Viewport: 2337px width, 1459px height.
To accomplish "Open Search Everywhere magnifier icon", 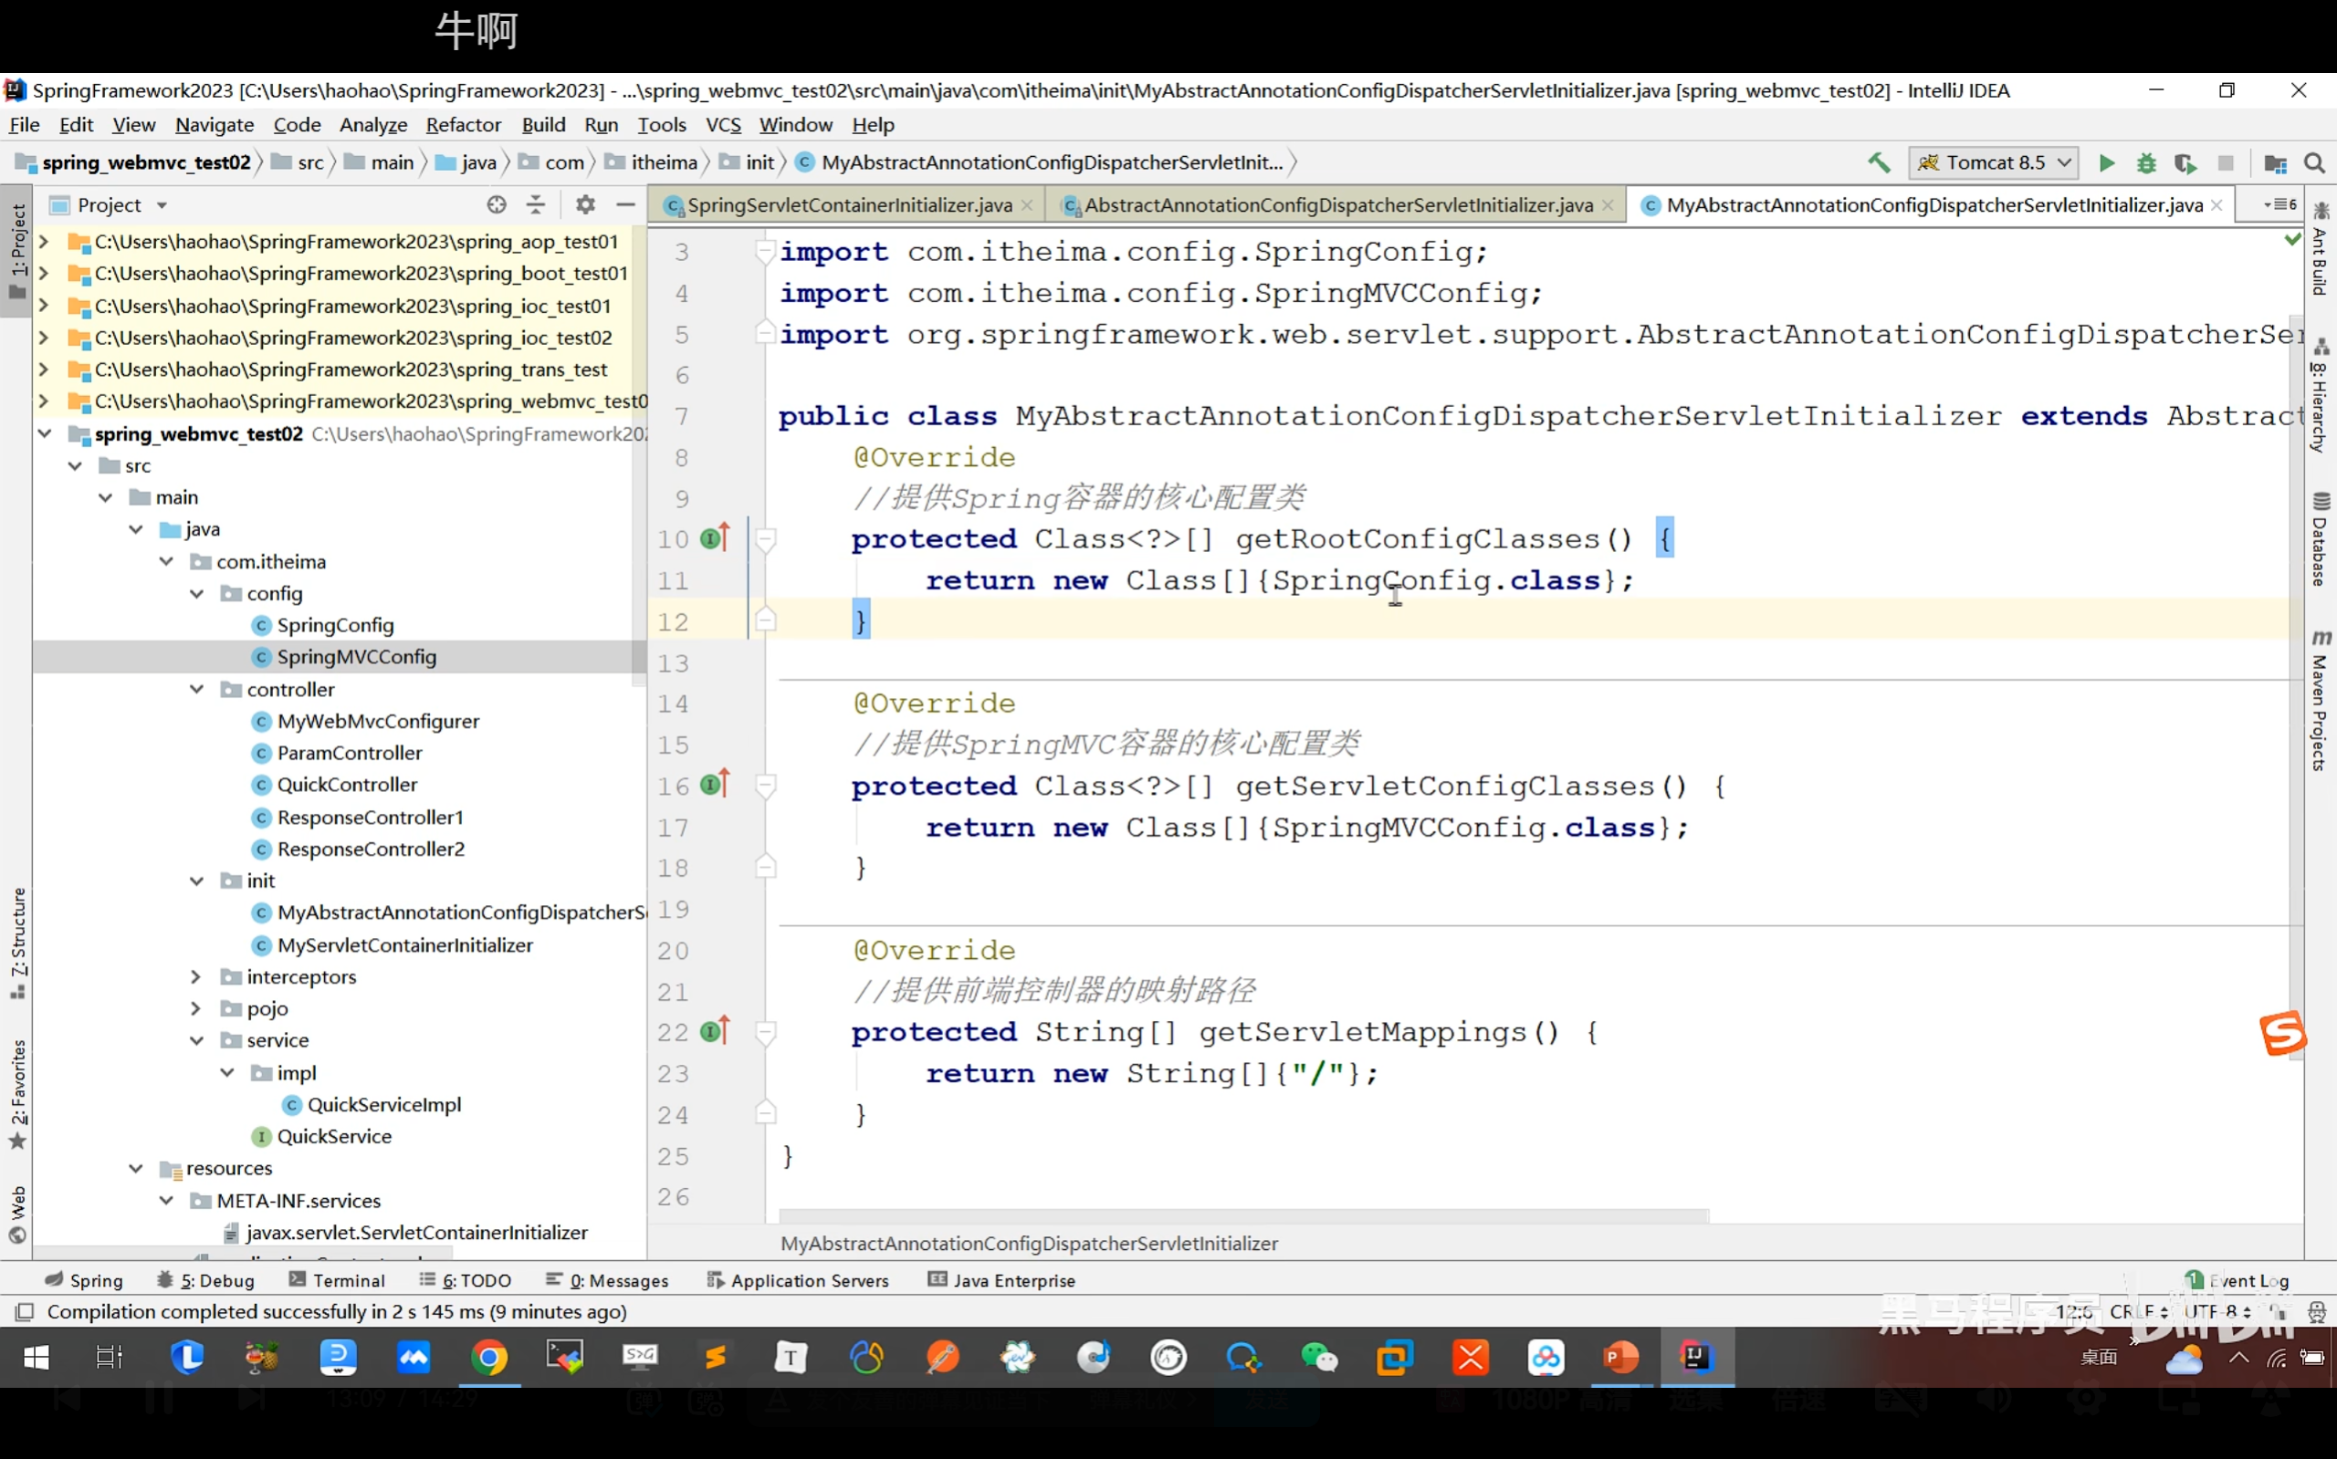I will [2314, 163].
